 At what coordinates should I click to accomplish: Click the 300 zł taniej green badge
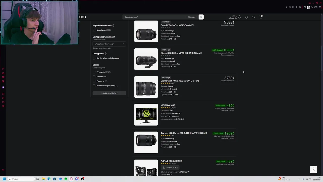[217, 50]
